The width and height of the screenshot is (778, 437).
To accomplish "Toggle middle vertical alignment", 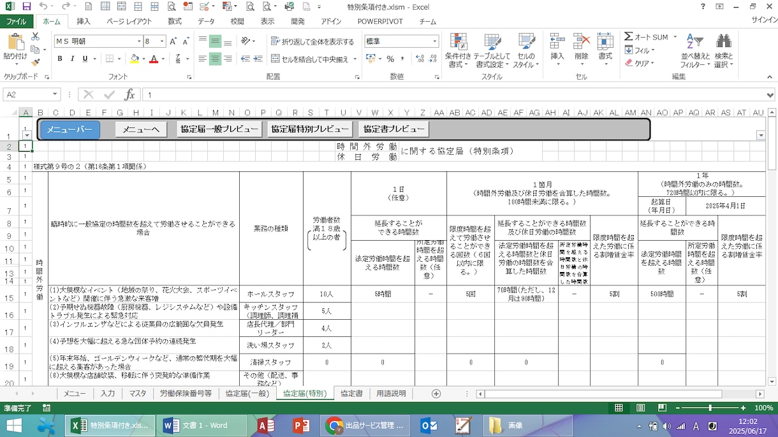I will pos(216,41).
